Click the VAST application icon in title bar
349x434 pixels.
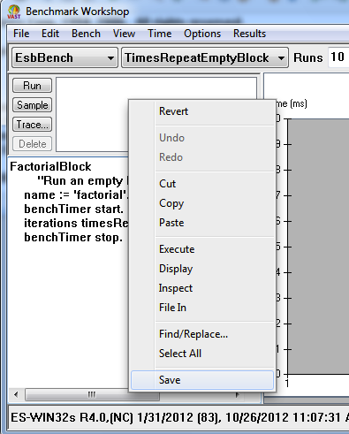[13, 12]
